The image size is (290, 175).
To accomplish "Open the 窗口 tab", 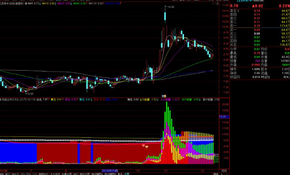I will tap(8, 174).
